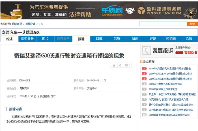Click the orange 搜索 button
Viewport: 198px width, 131px height.
point(192,24)
